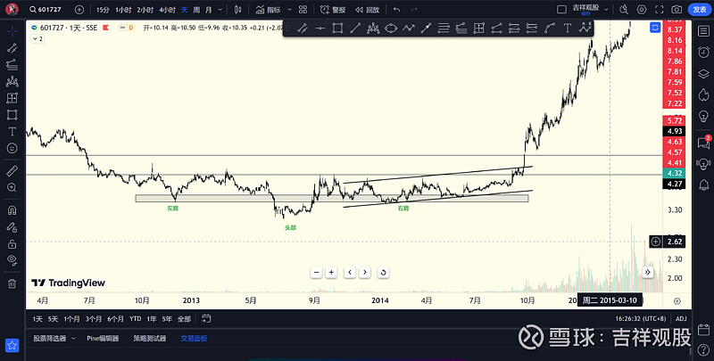Click the trash remove drawings icon
Image resolution: width=714 pixels, height=361 pixels.
pyautogui.click(x=12, y=283)
